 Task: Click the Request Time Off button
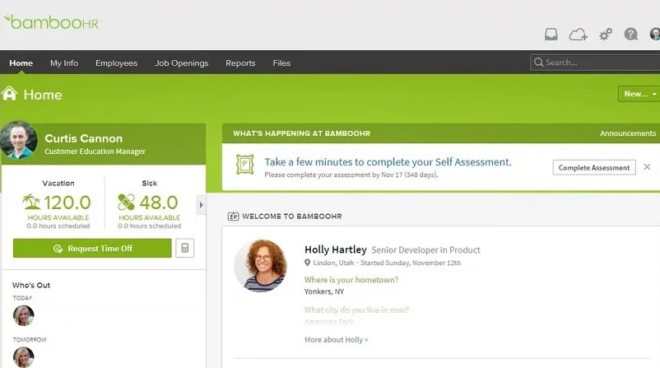(92, 249)
